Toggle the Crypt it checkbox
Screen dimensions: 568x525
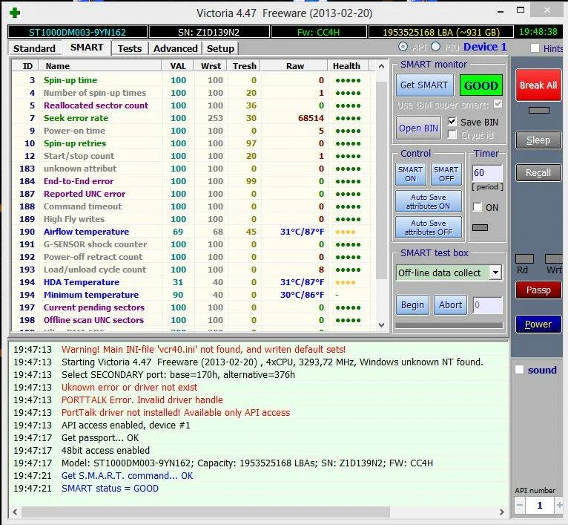point(452,134)
